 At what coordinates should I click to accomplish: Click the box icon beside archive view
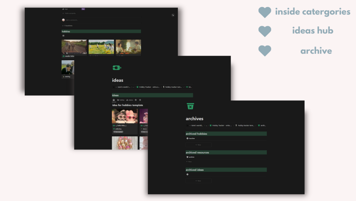(x=187, y=157)
